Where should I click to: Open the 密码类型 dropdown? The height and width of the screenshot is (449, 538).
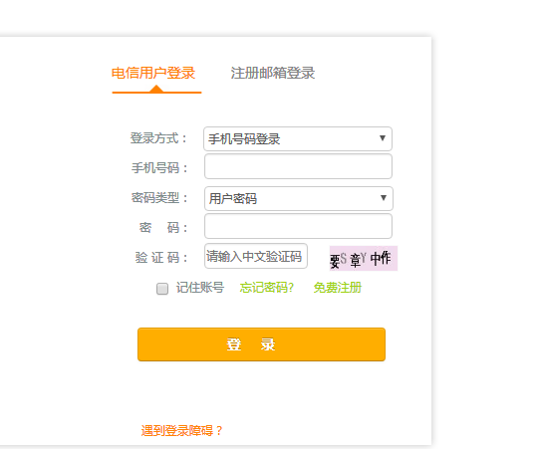[299, 198]
